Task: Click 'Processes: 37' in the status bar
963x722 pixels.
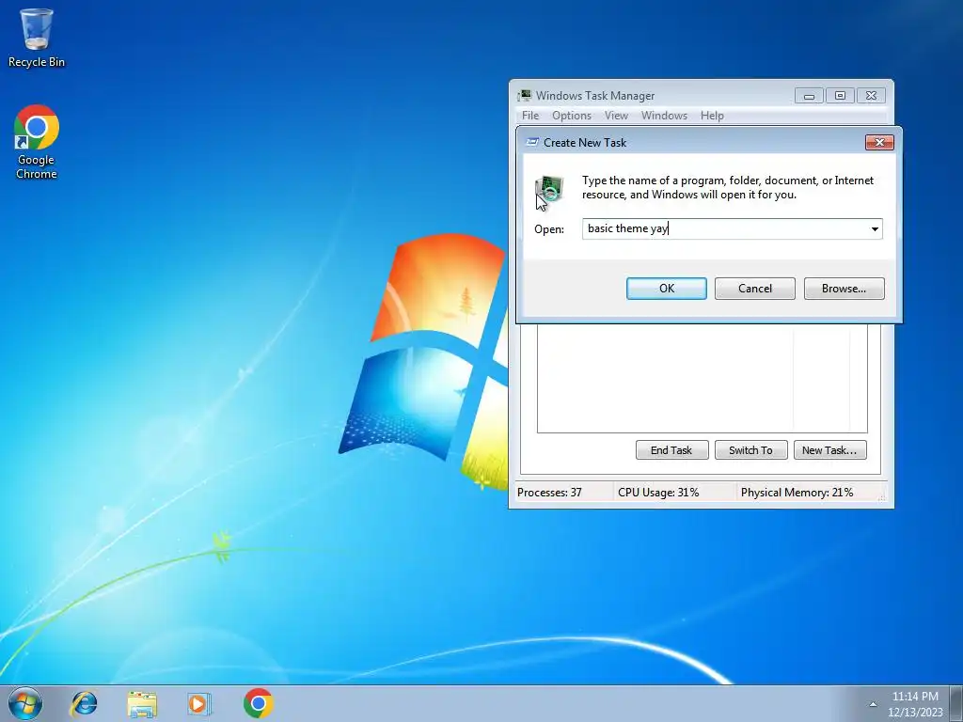Action: pyautogui.click(x=549, y=493)
